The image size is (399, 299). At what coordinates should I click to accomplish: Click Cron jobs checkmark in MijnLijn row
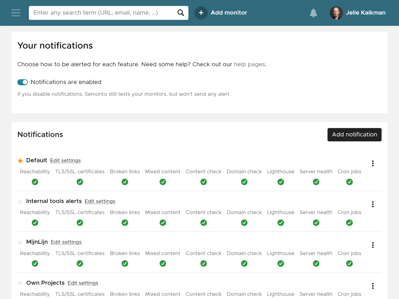[x=349, y=263]
